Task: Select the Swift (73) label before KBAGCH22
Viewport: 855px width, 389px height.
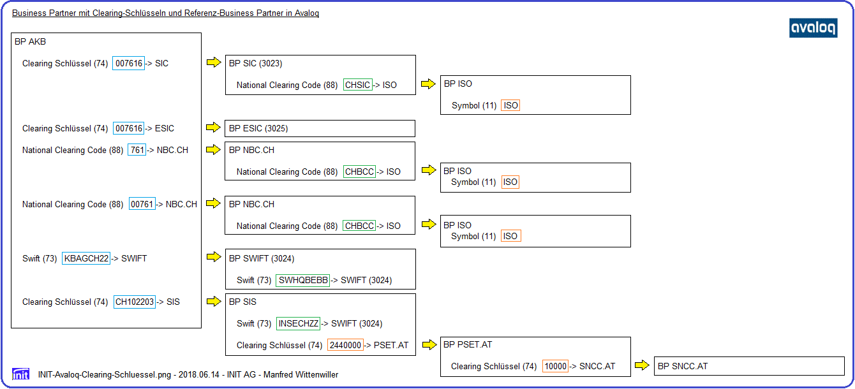Action: [x=40, y=258]
